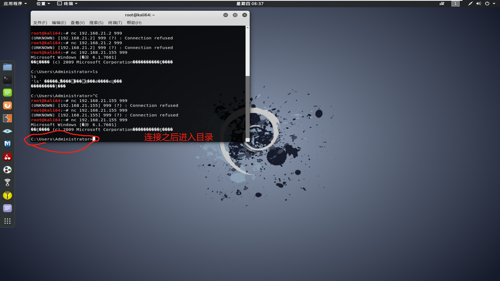Open the 编辑(E) terminal menu
This screenshot has height=281, width=500.
click(x=59, y=23)
